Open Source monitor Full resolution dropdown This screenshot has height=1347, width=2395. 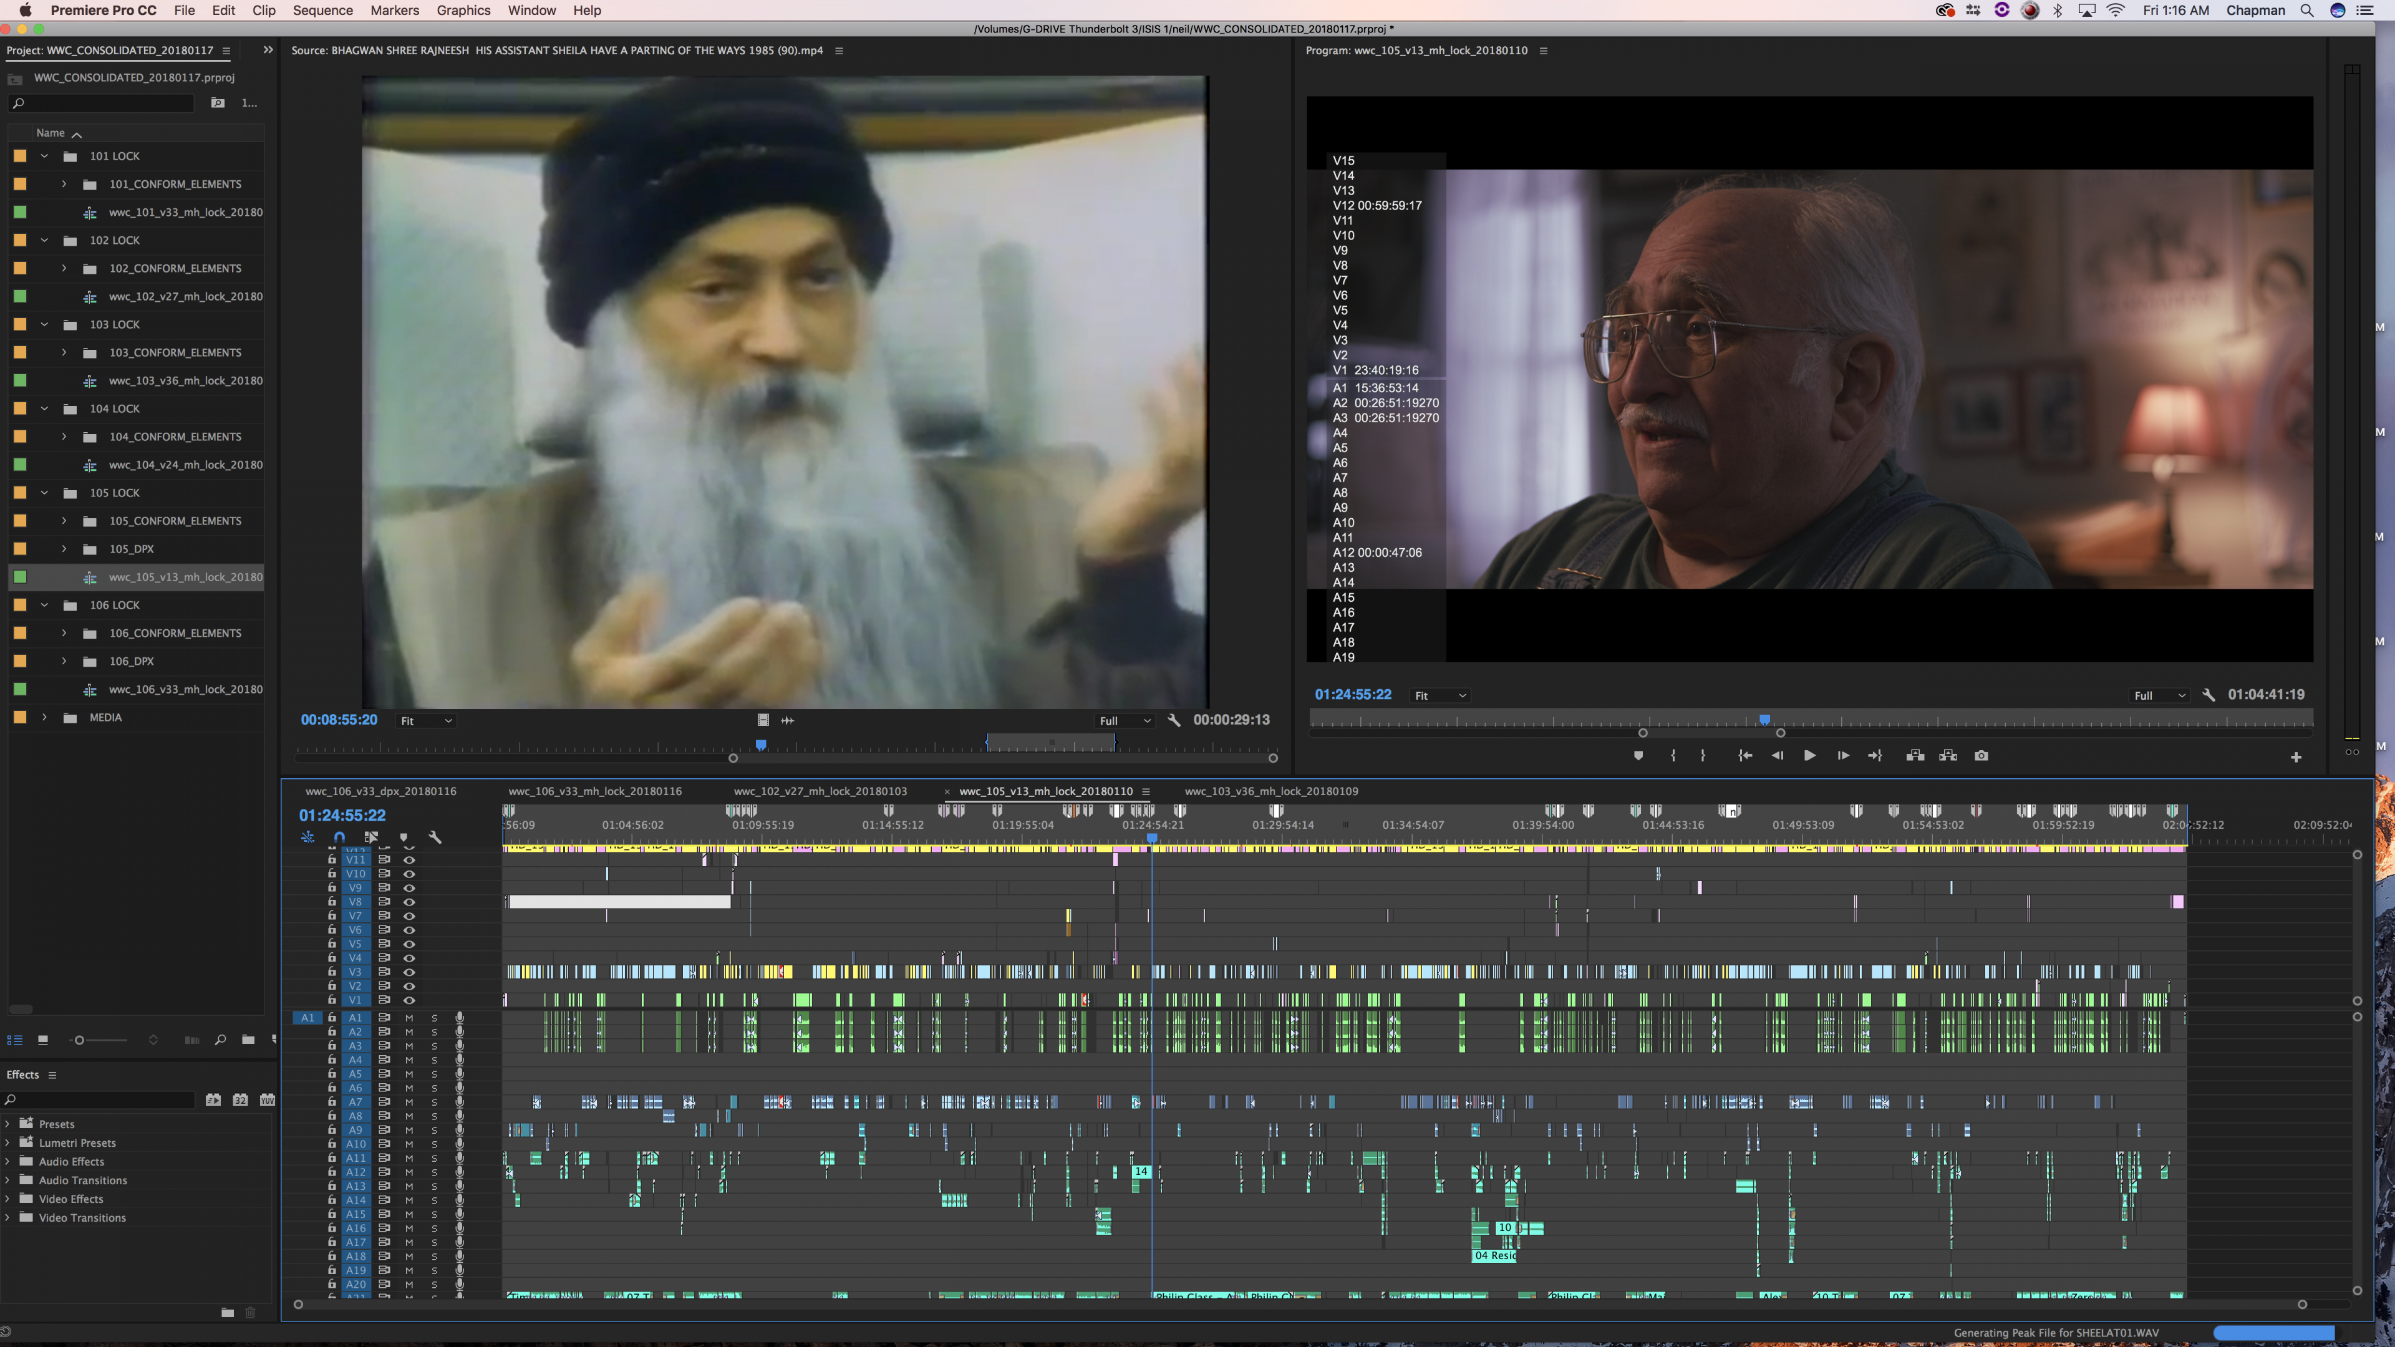click(x=1125, y=720)
